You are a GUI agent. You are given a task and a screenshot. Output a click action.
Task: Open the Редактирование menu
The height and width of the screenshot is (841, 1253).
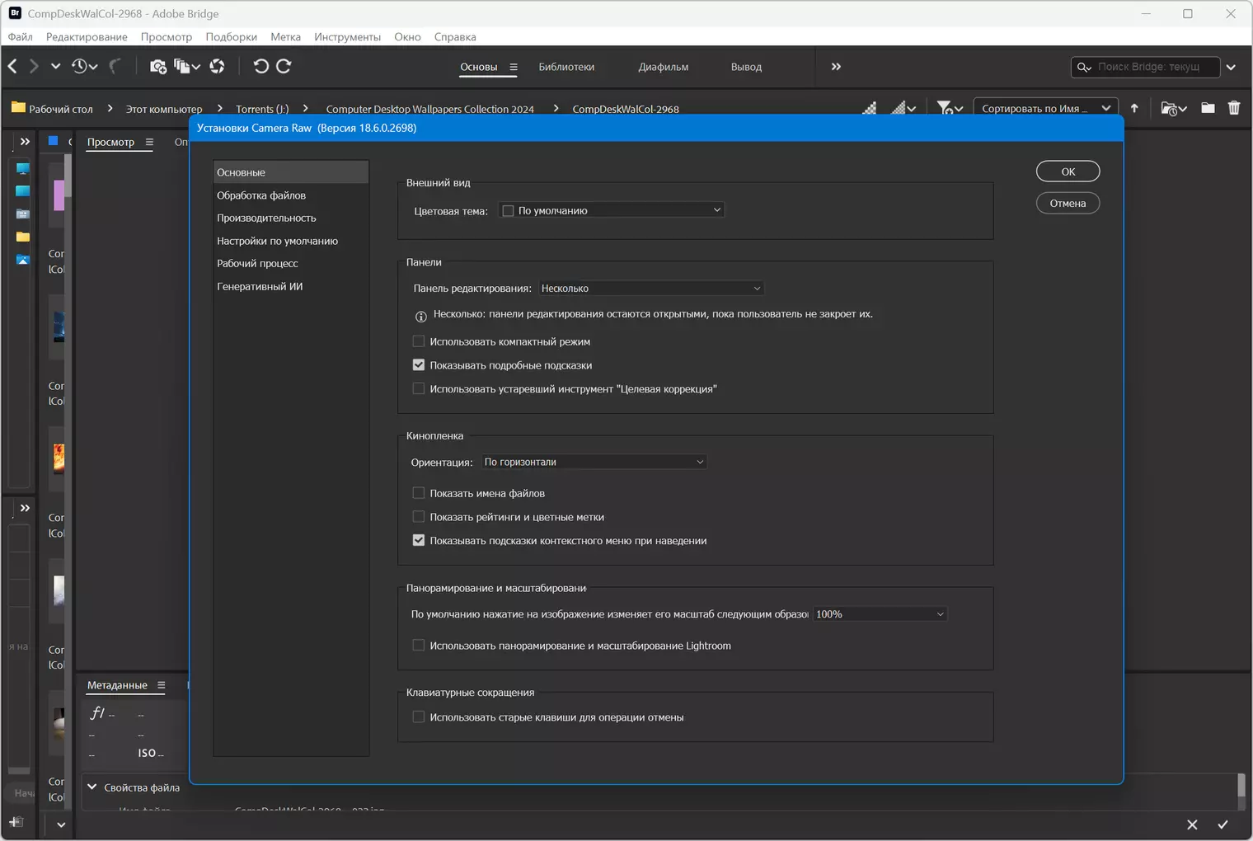pos(87,37)
